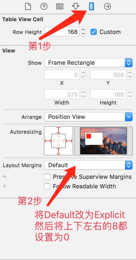Enable Preserve Superview Margins checkbox
136x260 pixels.
47,177
